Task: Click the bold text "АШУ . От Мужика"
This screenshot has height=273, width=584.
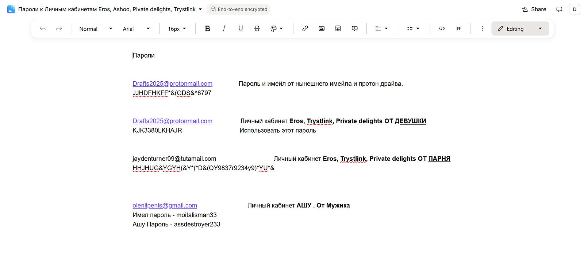Action: [323, 206]
